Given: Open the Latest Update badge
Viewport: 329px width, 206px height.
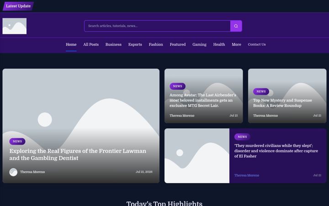Looking at the screenshot, I should point(18,6).
